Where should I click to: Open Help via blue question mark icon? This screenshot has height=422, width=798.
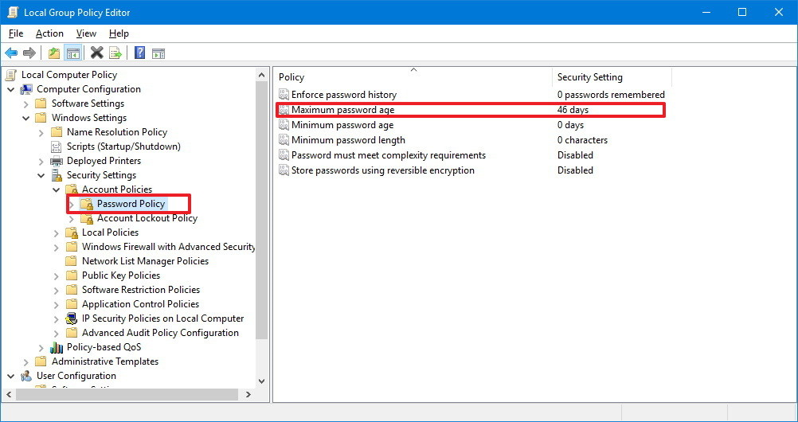139,53
